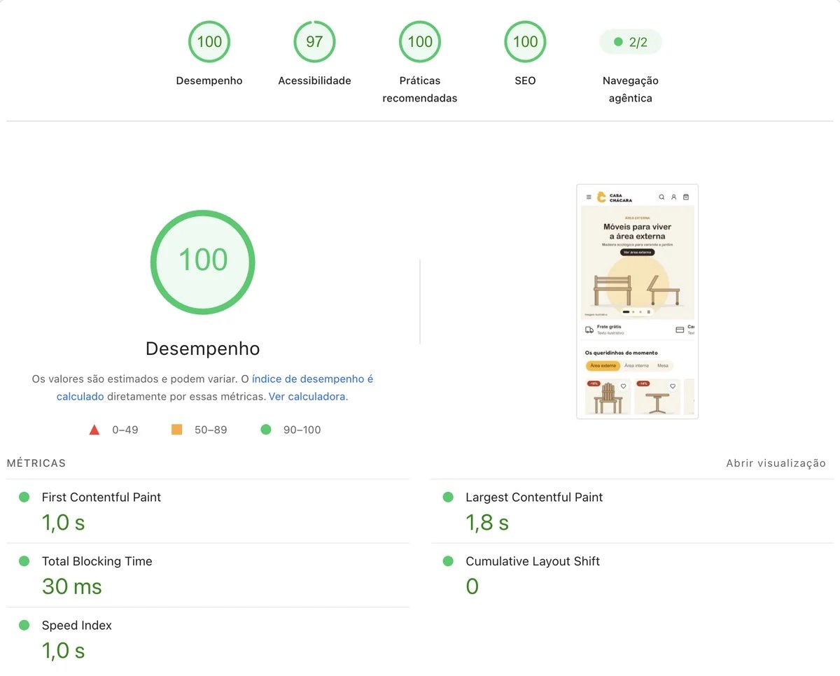Image resolution: width=840 pixels, height=676 pixels.
Task: Expand the Largest Contentful Paint metric
Action: [x=632, y=511]
